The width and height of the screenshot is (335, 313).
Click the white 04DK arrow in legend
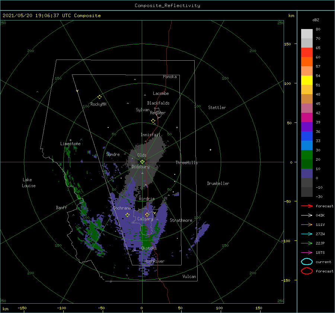(307, 215)
